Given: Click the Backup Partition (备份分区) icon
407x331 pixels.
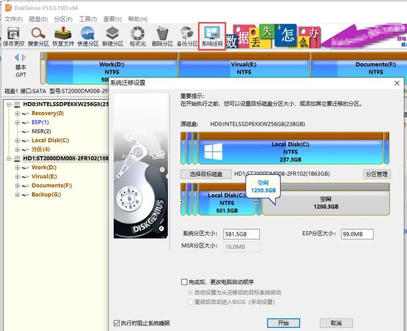Looking at the screenshot, I should pos(187,36).
